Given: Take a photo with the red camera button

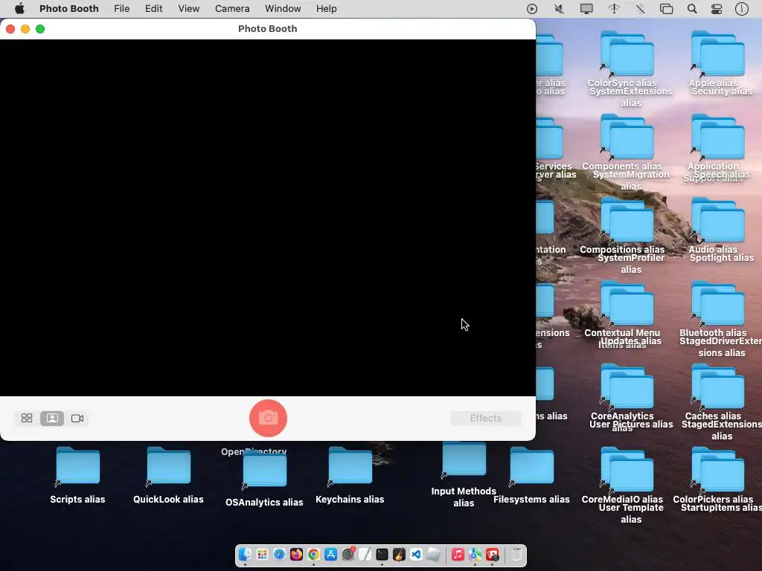Looking at the screenshot, I should [x=268, y=418].
